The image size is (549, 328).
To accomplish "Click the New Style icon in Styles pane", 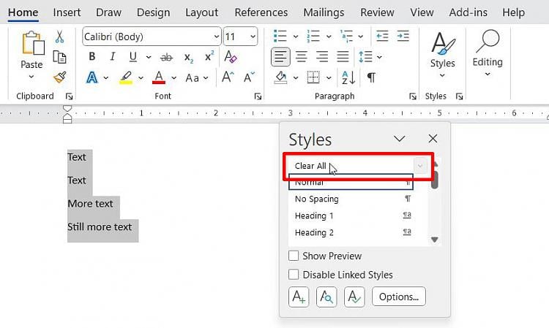I will click(x=299, y=297).
